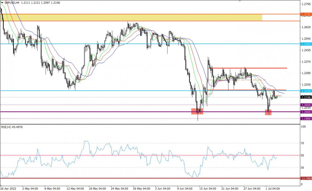Click the purple 1.1950 price level tag
312x191 pixels.
click(x=306, y=119)
